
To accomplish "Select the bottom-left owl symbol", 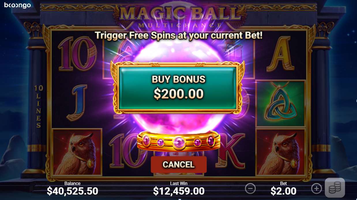I will [77, 152].
